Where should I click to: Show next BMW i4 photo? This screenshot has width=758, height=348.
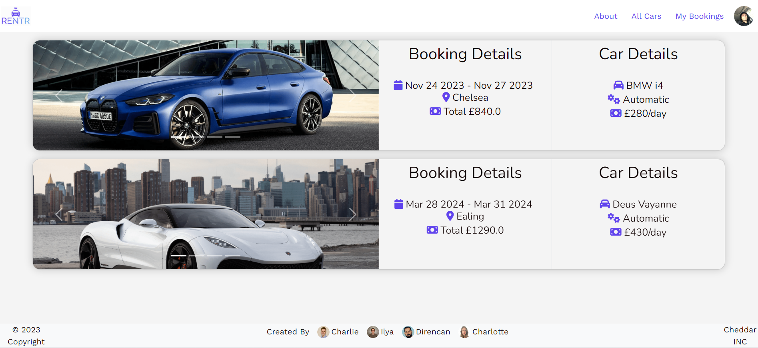pyautogui.click(x=352, y=95)
